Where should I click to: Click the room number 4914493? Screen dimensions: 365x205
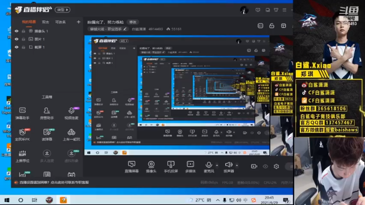pyautogui.click(x=156, y=29)
